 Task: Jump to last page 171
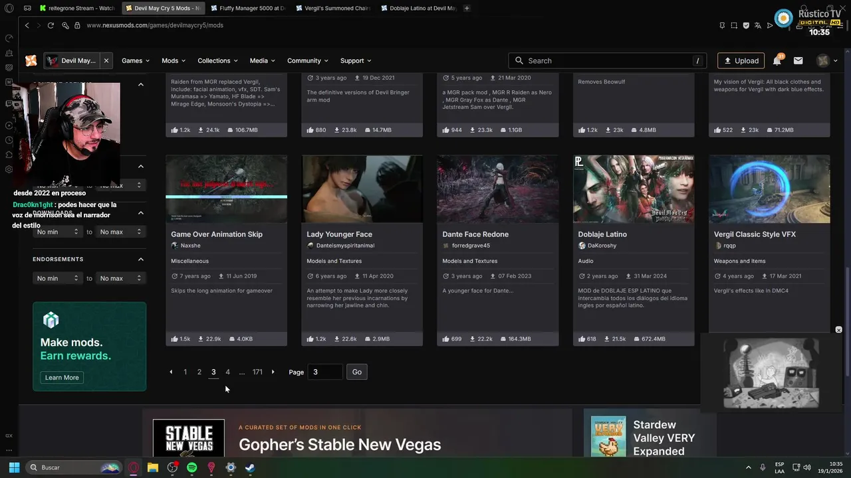coord(257,372)
